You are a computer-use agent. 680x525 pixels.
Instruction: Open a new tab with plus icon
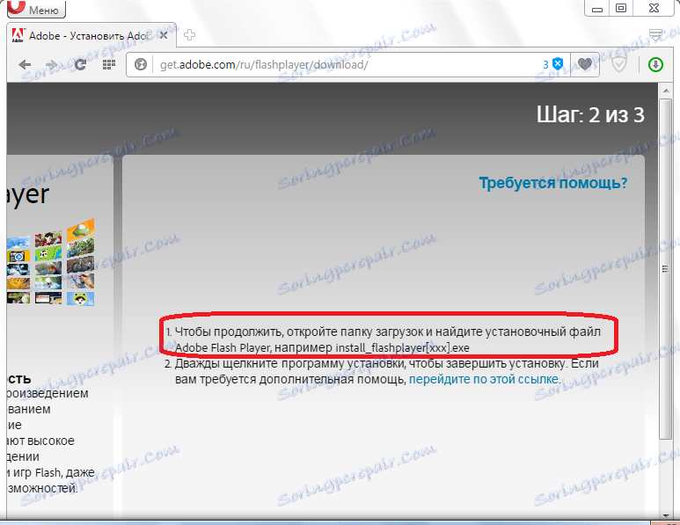click(189, 35)
